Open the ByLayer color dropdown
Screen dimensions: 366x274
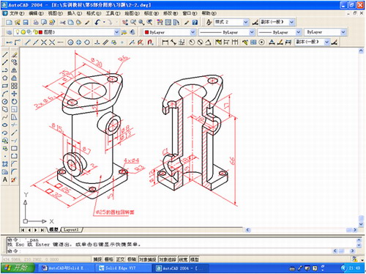170,32
